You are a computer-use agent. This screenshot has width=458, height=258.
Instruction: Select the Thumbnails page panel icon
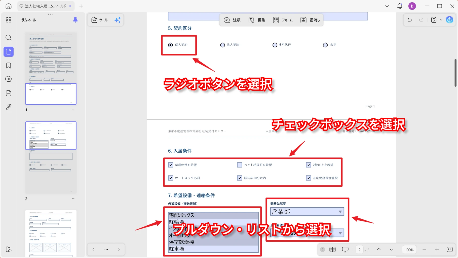(x=9, y=52)
